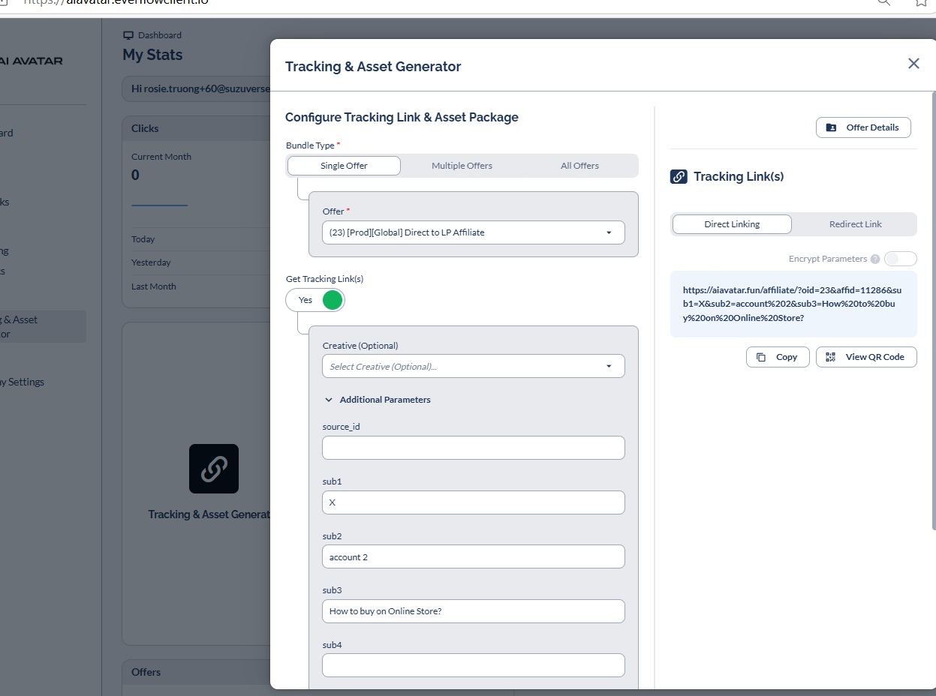This screenshot has width=936, height=696.
Task: Click the QR code icon
Action: (830, 357)
